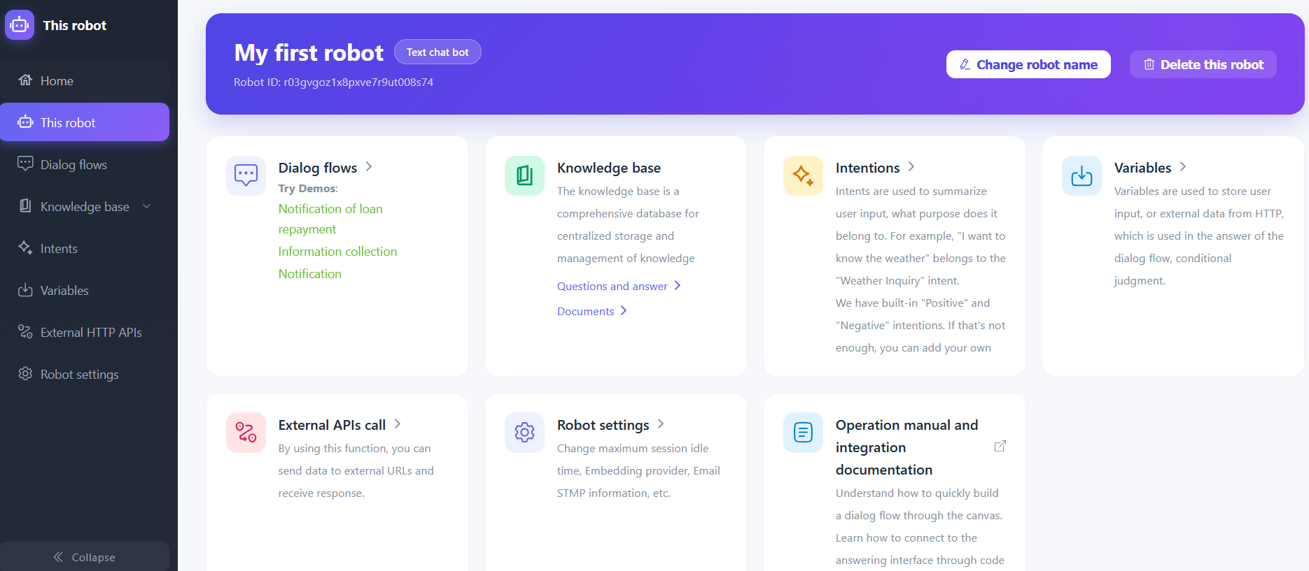Click the blue Variables card icon
Viewport: 1309px width, 571px height.
[1081, 175]
